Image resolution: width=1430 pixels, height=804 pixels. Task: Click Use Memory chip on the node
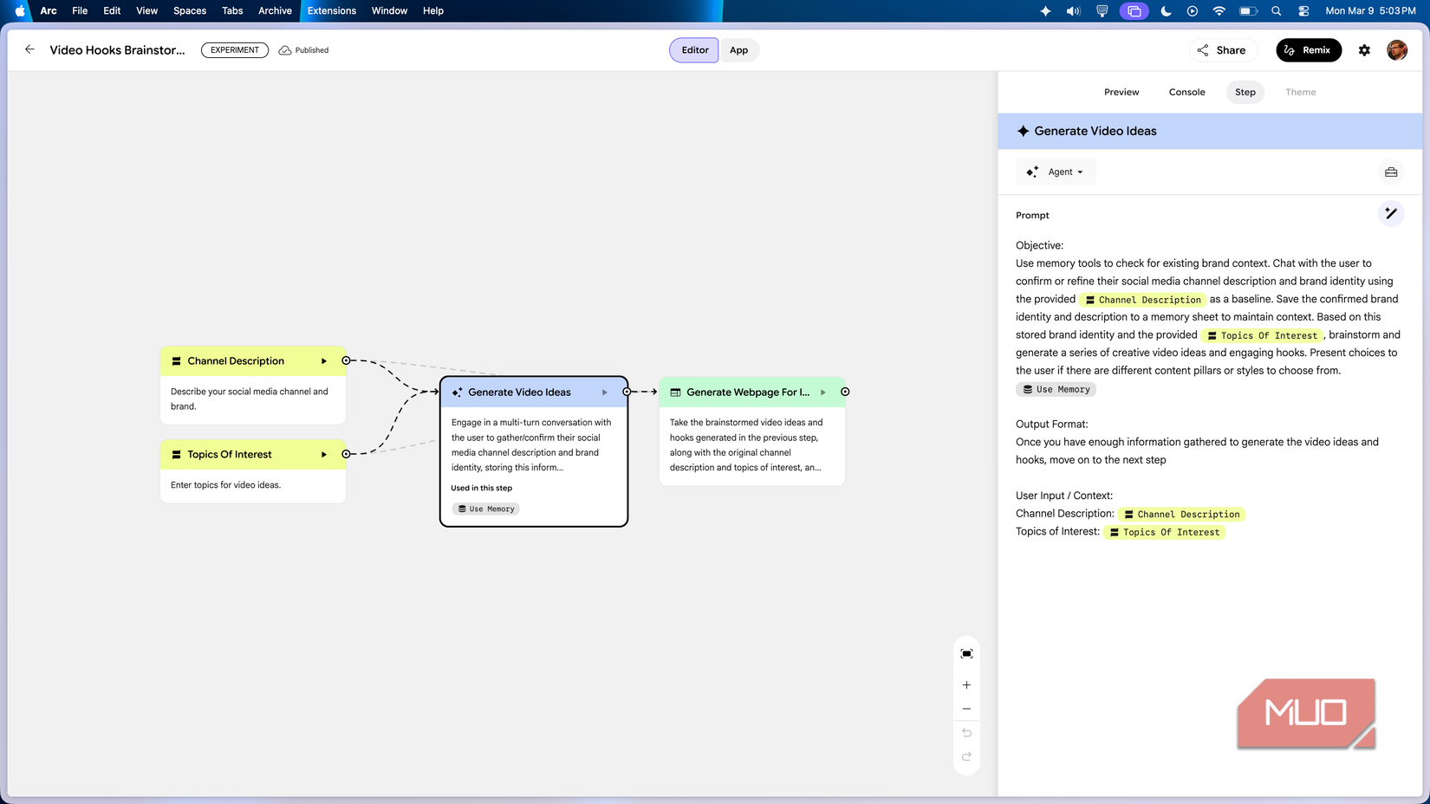(485, 509)
